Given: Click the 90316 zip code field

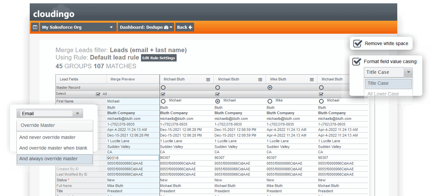Looking at the screenshot, I should [x=133, y=158].
